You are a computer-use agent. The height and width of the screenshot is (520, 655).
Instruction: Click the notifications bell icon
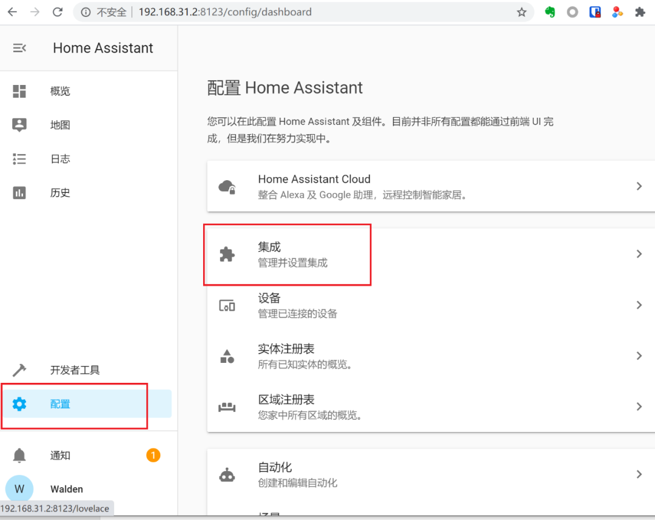tap(19, 455)
